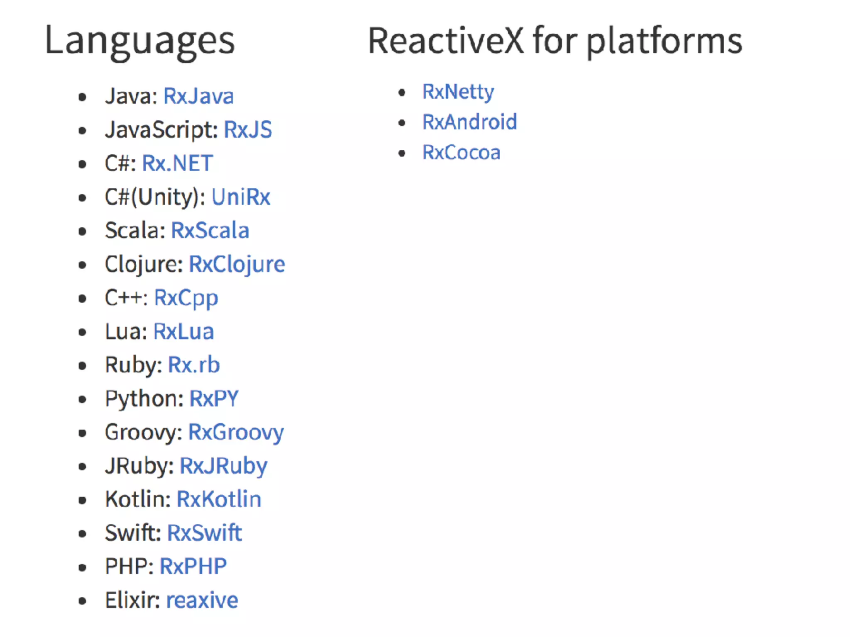The image size is (850, 637).
Task: Open the reaxive Elixir link
Action: click(202, 600)
